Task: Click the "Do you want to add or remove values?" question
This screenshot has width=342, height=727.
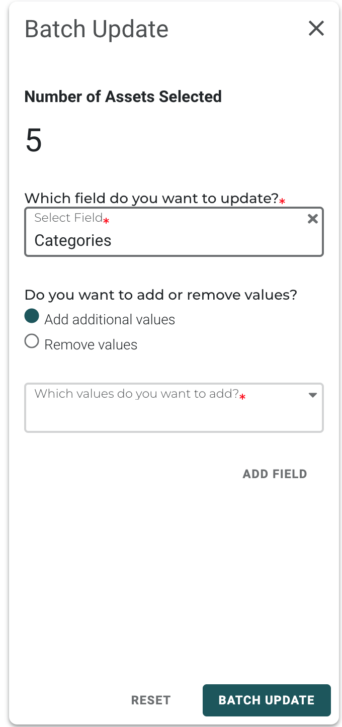Action: coord(161,295)
